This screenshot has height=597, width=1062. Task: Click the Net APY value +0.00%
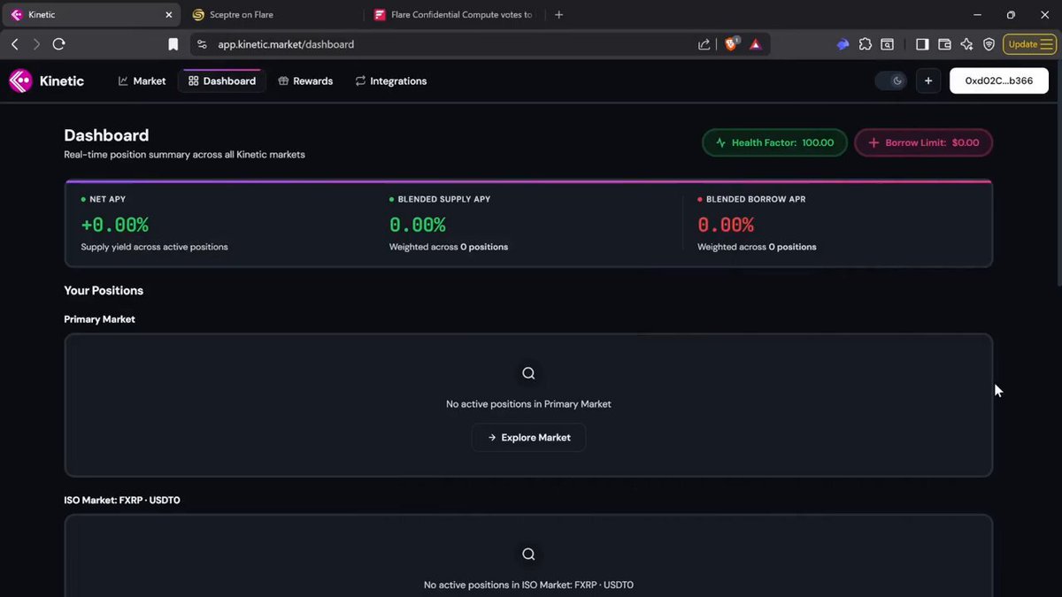tap(115, 225)
